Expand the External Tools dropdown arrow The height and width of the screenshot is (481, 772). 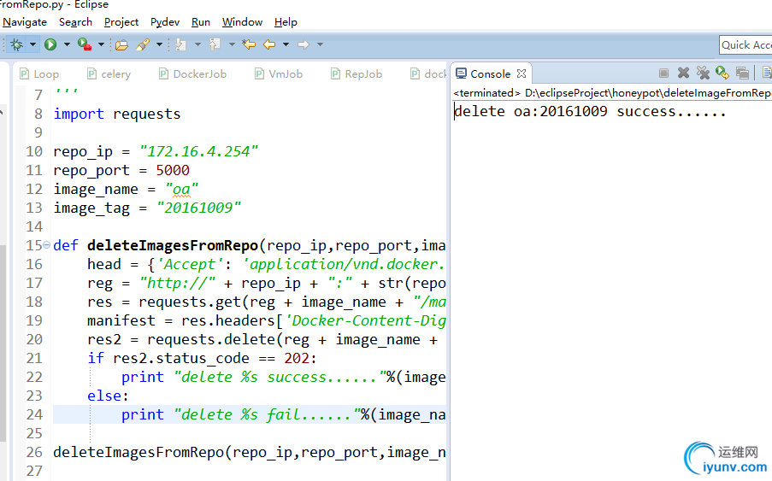101,44
